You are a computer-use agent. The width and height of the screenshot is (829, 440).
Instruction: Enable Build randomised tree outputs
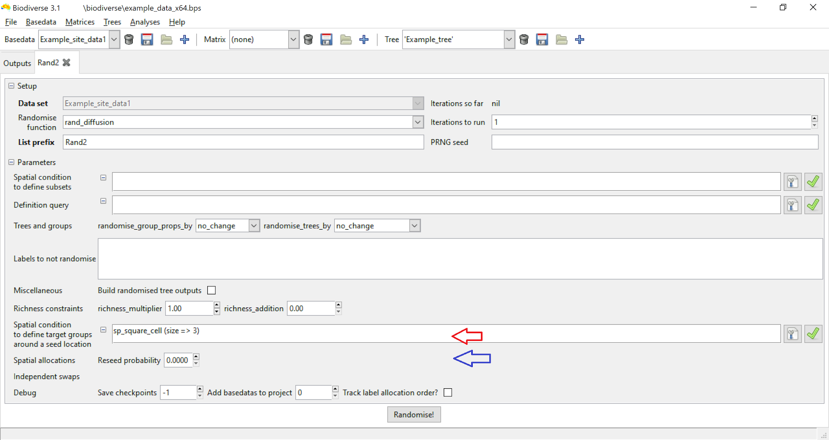pyautogui.click(x=211, y=290)
